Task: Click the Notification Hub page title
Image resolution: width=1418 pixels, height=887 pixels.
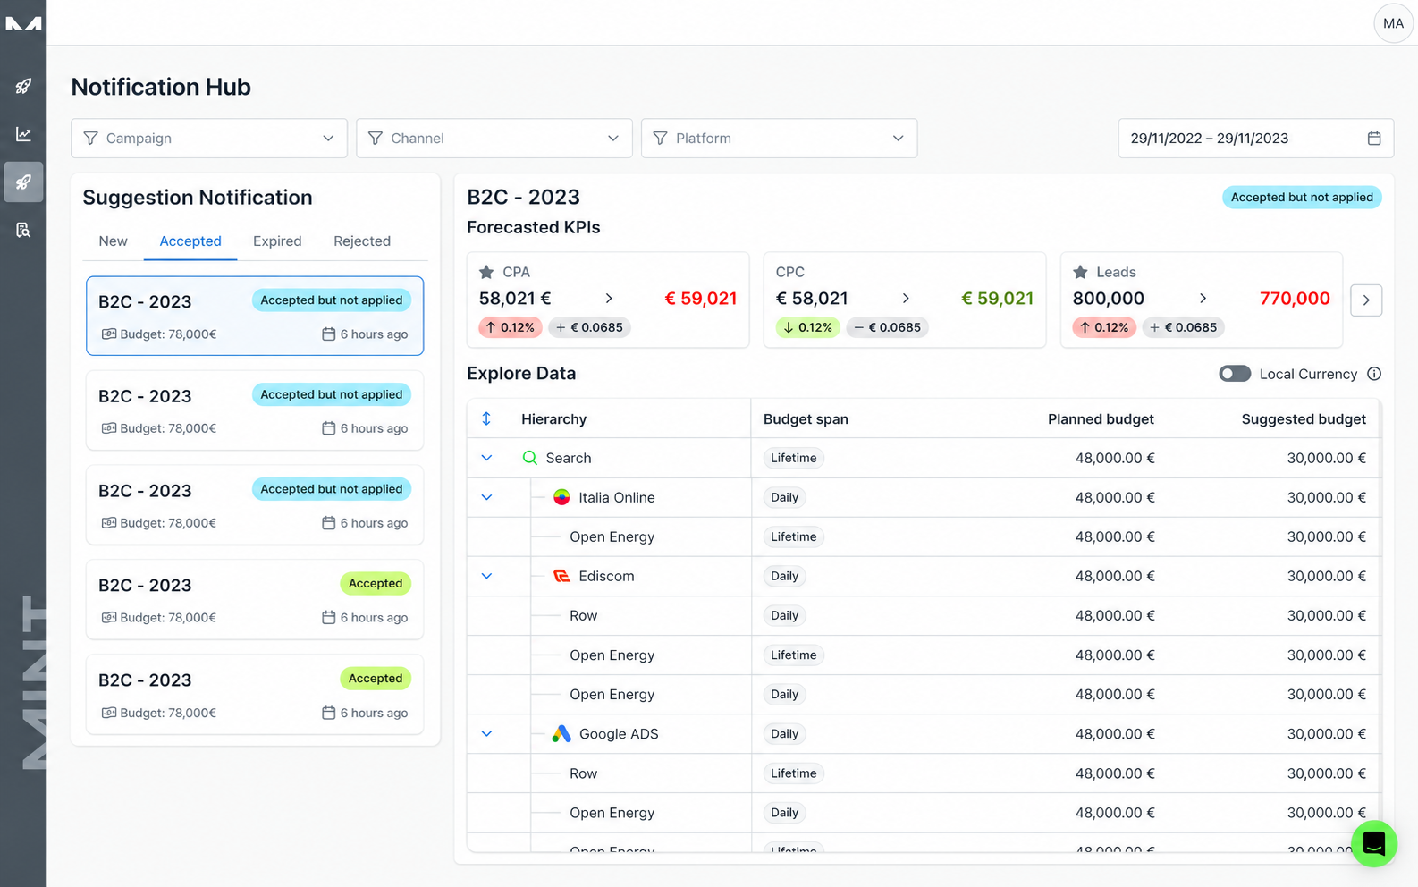Action: point(161,87)
